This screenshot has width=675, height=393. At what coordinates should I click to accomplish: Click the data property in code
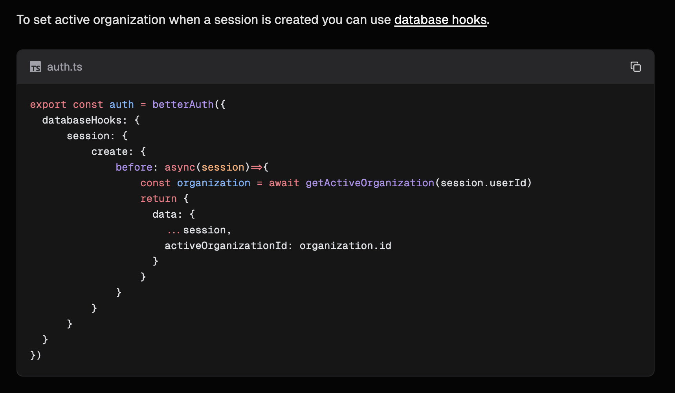click(164, 215)
